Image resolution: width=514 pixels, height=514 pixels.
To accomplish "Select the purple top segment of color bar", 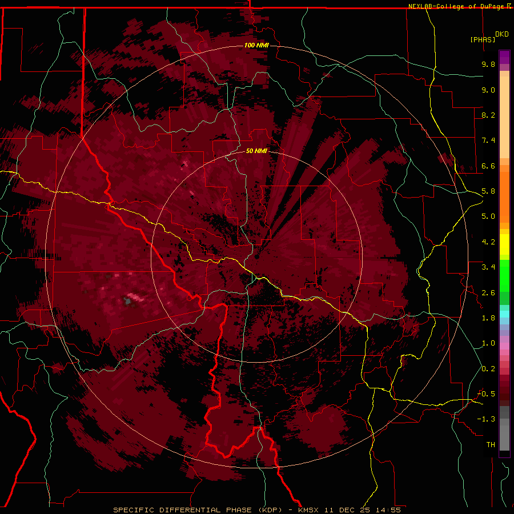I will 504,58.
